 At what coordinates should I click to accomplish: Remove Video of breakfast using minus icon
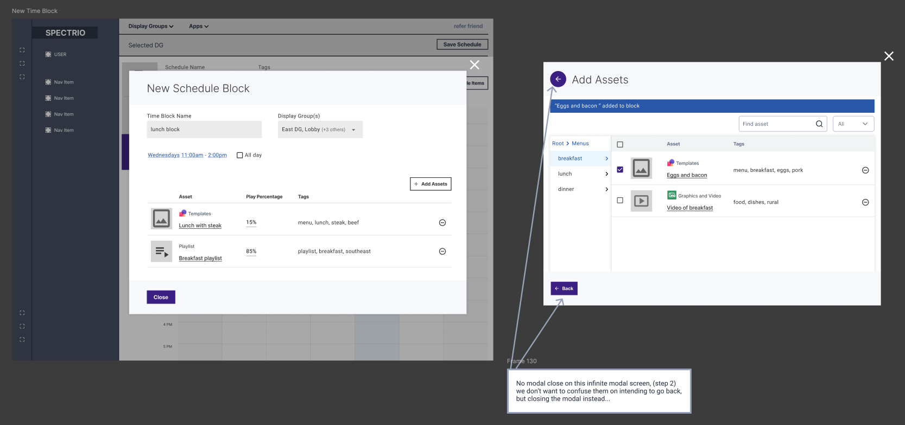[865, 202]
